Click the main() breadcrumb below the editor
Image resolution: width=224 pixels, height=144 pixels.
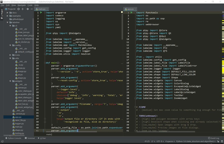click(x=49, y=134)
